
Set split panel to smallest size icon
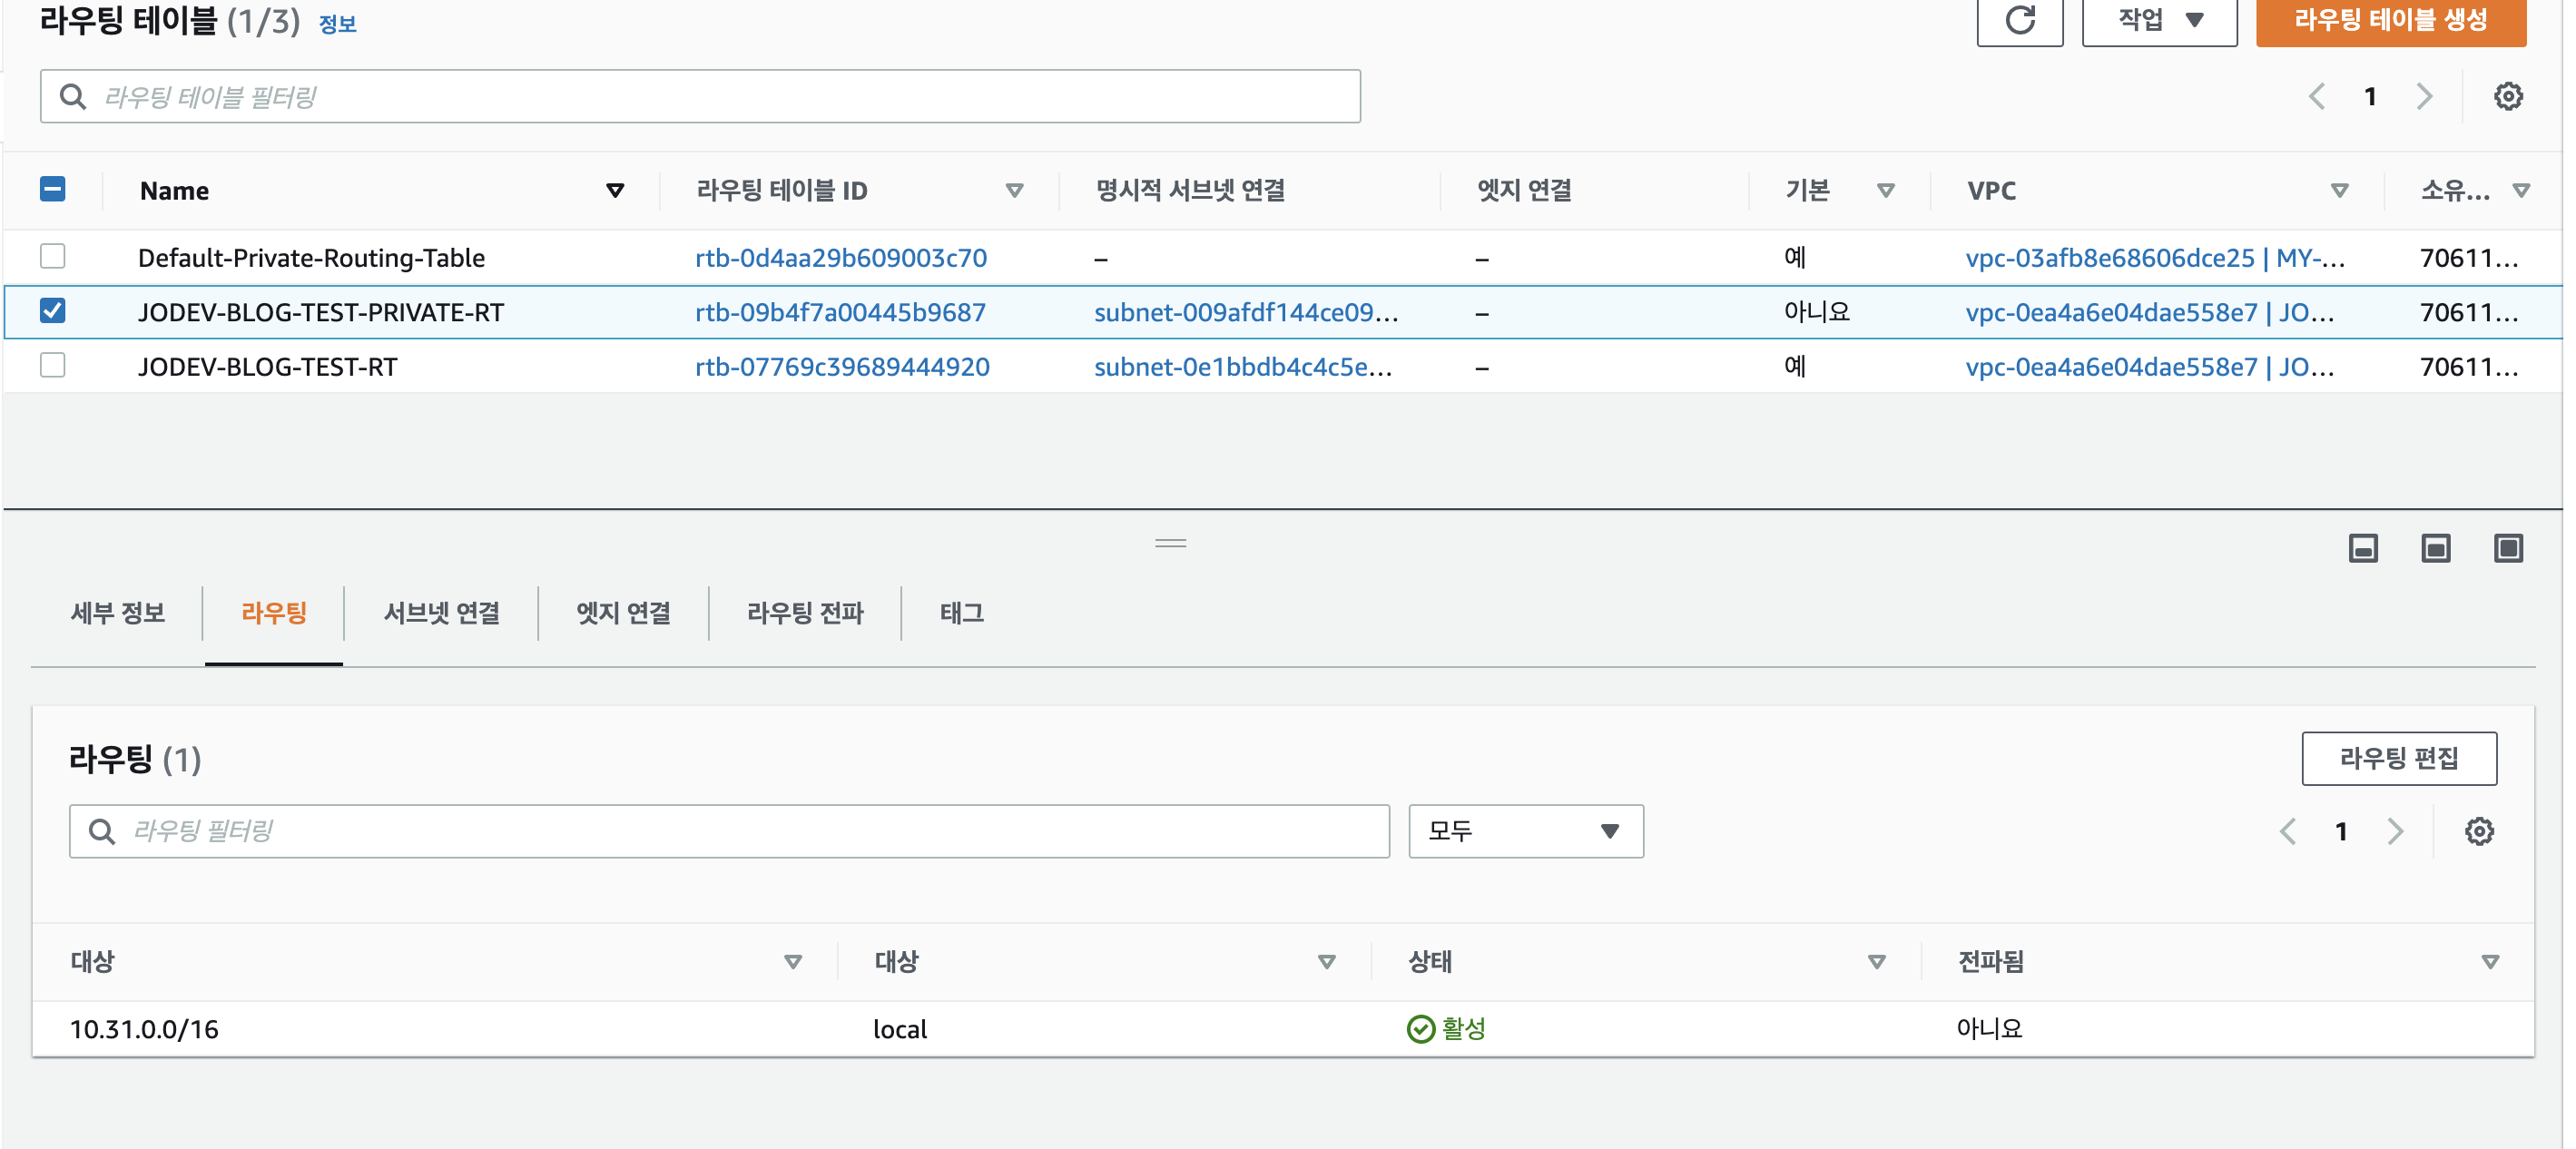click(2362, 548)
